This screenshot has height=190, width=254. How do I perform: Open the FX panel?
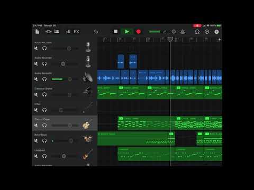(76, 32)
